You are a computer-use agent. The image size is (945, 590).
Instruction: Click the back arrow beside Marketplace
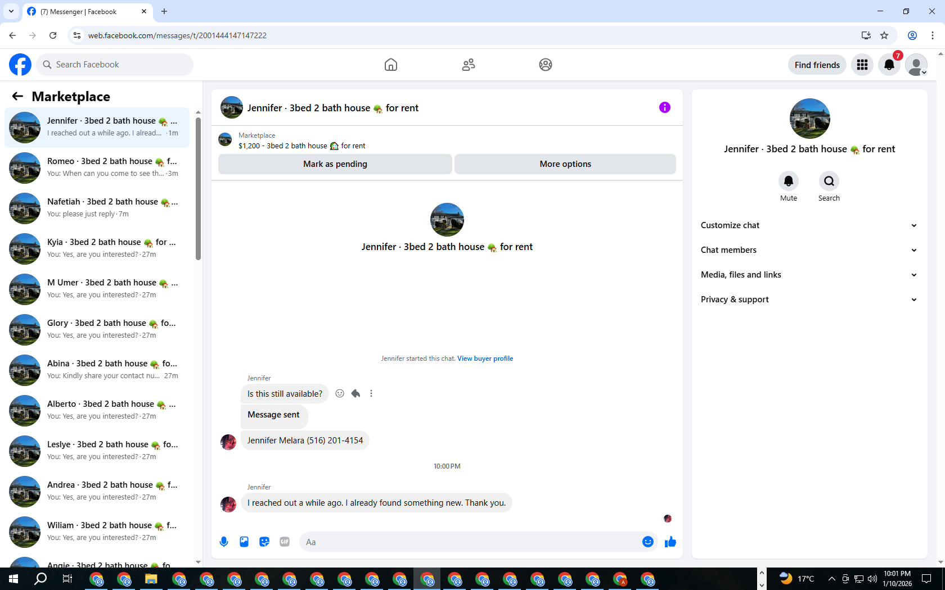click(x=17, y=96)
